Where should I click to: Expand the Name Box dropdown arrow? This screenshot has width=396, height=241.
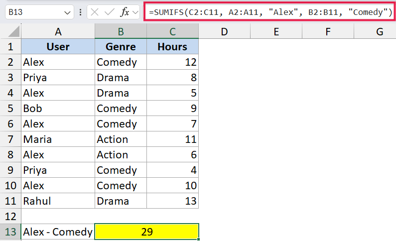point(67,12)
